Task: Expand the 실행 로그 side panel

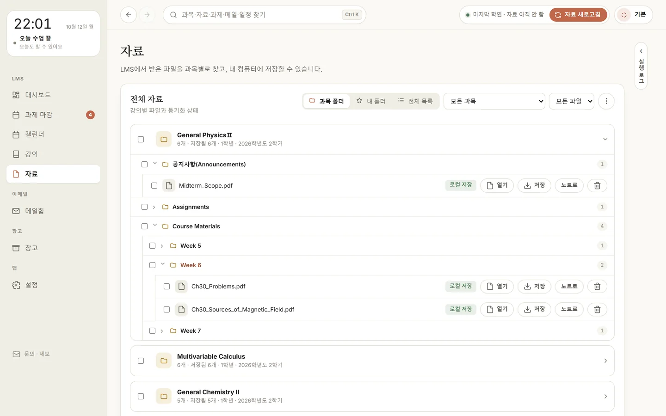Action: pos(641,66)
